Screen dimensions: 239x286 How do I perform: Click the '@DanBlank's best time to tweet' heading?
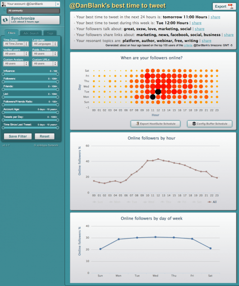coord(118,6)
